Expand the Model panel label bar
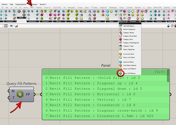 [112, 21]
